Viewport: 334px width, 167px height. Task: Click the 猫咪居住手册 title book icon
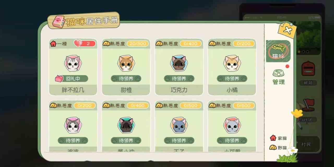[x=59, y=22]
